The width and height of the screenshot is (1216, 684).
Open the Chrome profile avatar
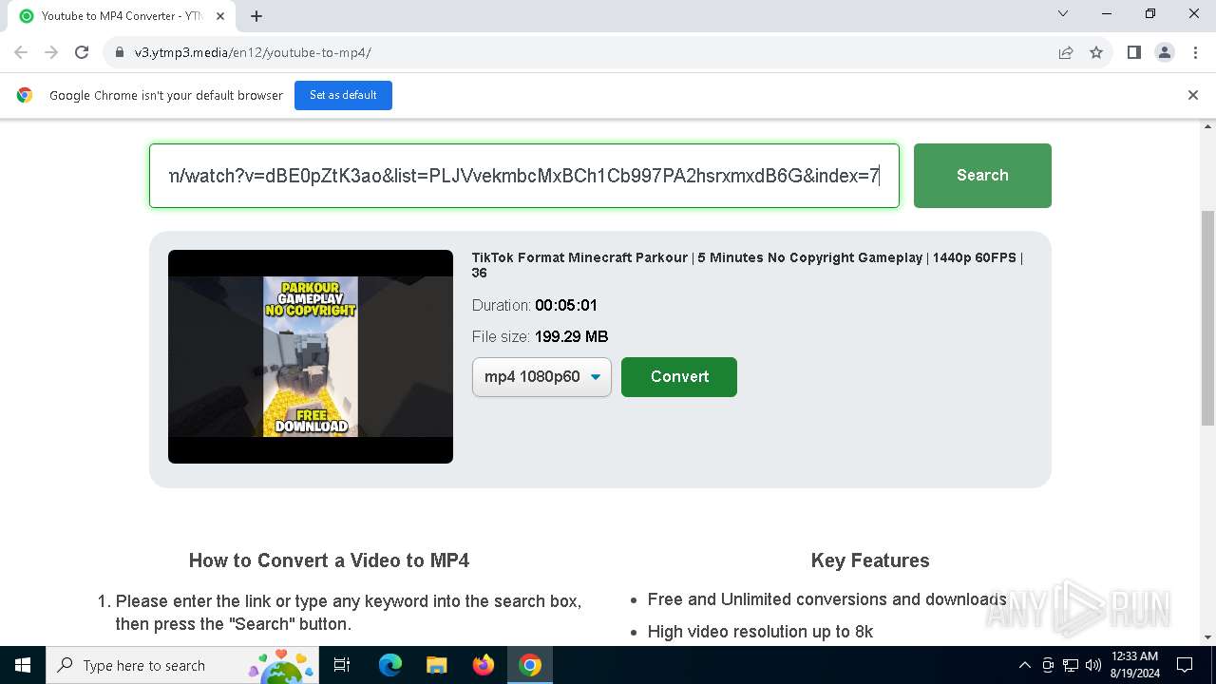(x=1165, y=52)
